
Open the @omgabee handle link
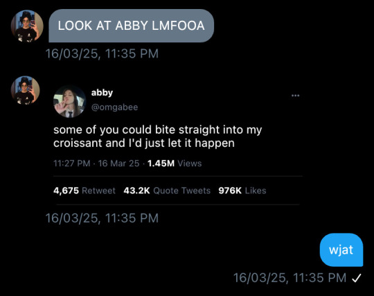tap(114, 107)
